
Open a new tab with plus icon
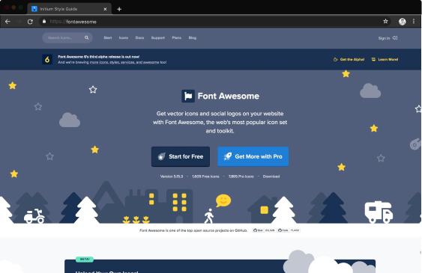119,9
